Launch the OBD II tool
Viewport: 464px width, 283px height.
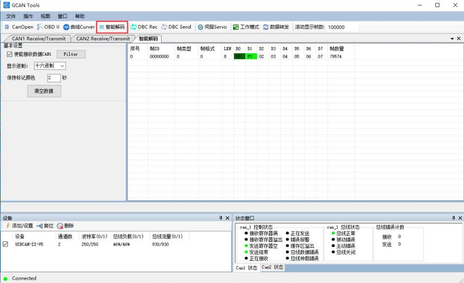(48, 27)
